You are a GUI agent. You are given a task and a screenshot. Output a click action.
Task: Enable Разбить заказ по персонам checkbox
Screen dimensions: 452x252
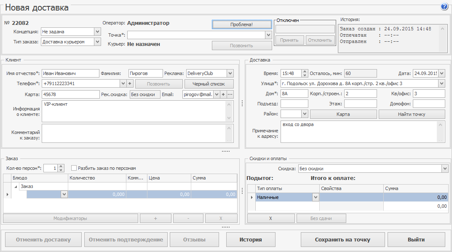(74, 168)
